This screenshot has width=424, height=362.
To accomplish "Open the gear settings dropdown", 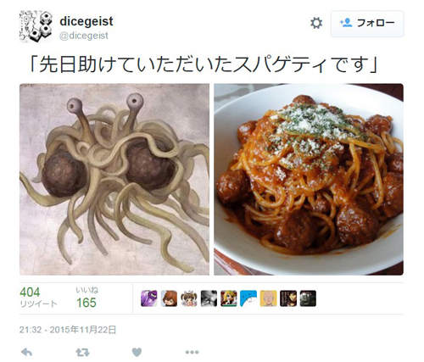I will tap(316, 23).
